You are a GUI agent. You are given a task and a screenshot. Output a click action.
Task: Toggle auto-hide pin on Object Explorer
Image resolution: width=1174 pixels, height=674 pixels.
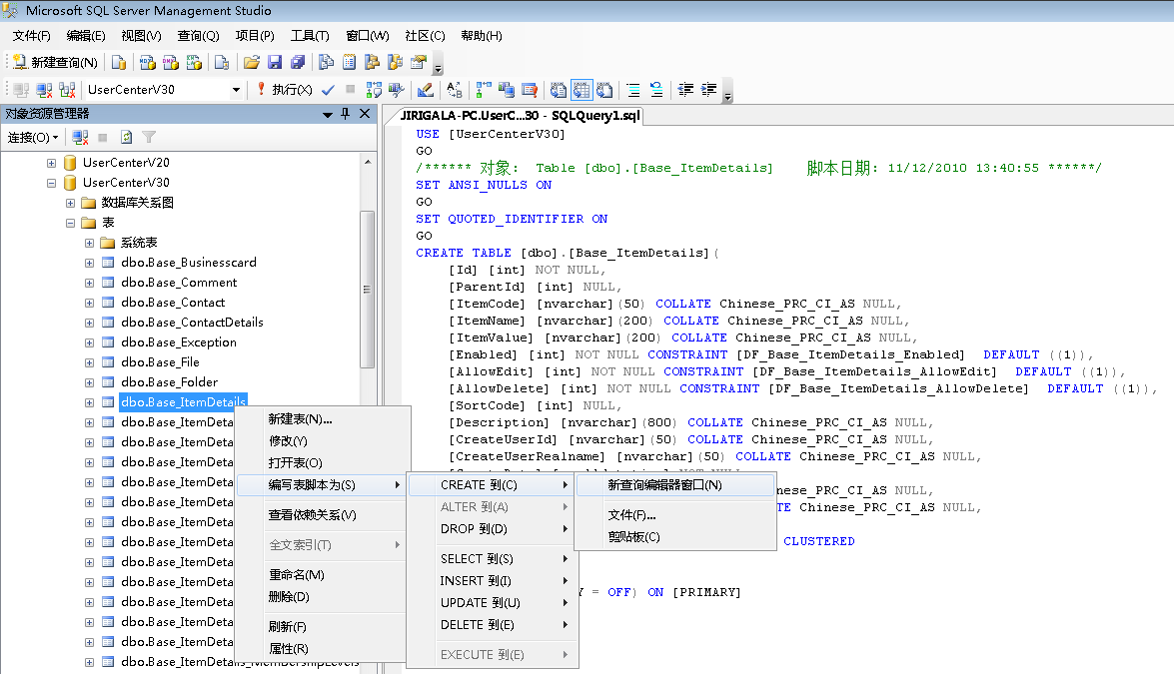coord(345,114)
